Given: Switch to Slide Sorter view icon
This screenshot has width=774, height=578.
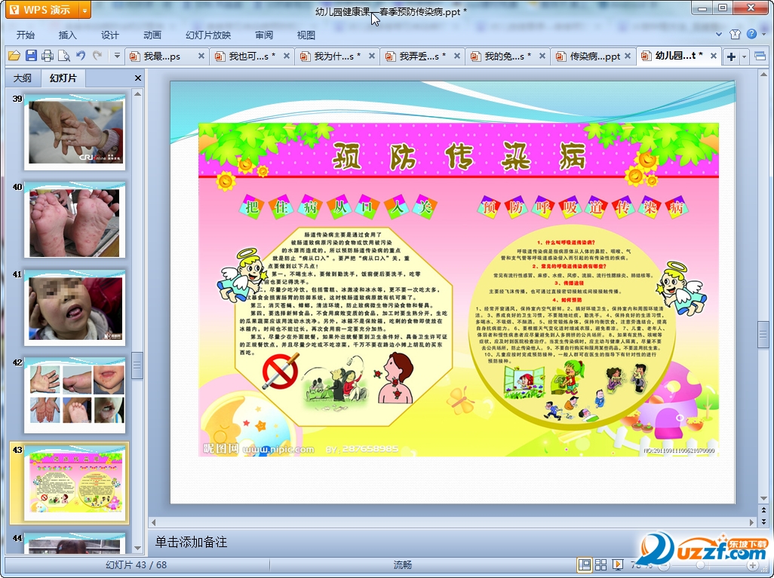Looking at the screenshot, I should [x=600, y=564].
